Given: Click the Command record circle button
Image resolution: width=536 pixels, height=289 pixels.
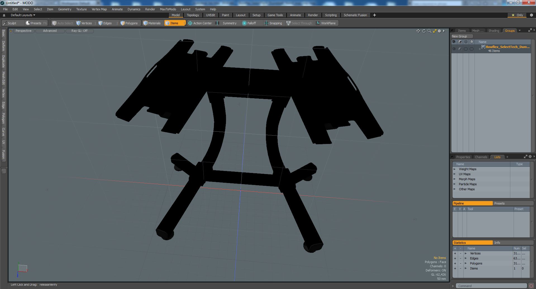Looking at the screenshot, I should (531, 286).
